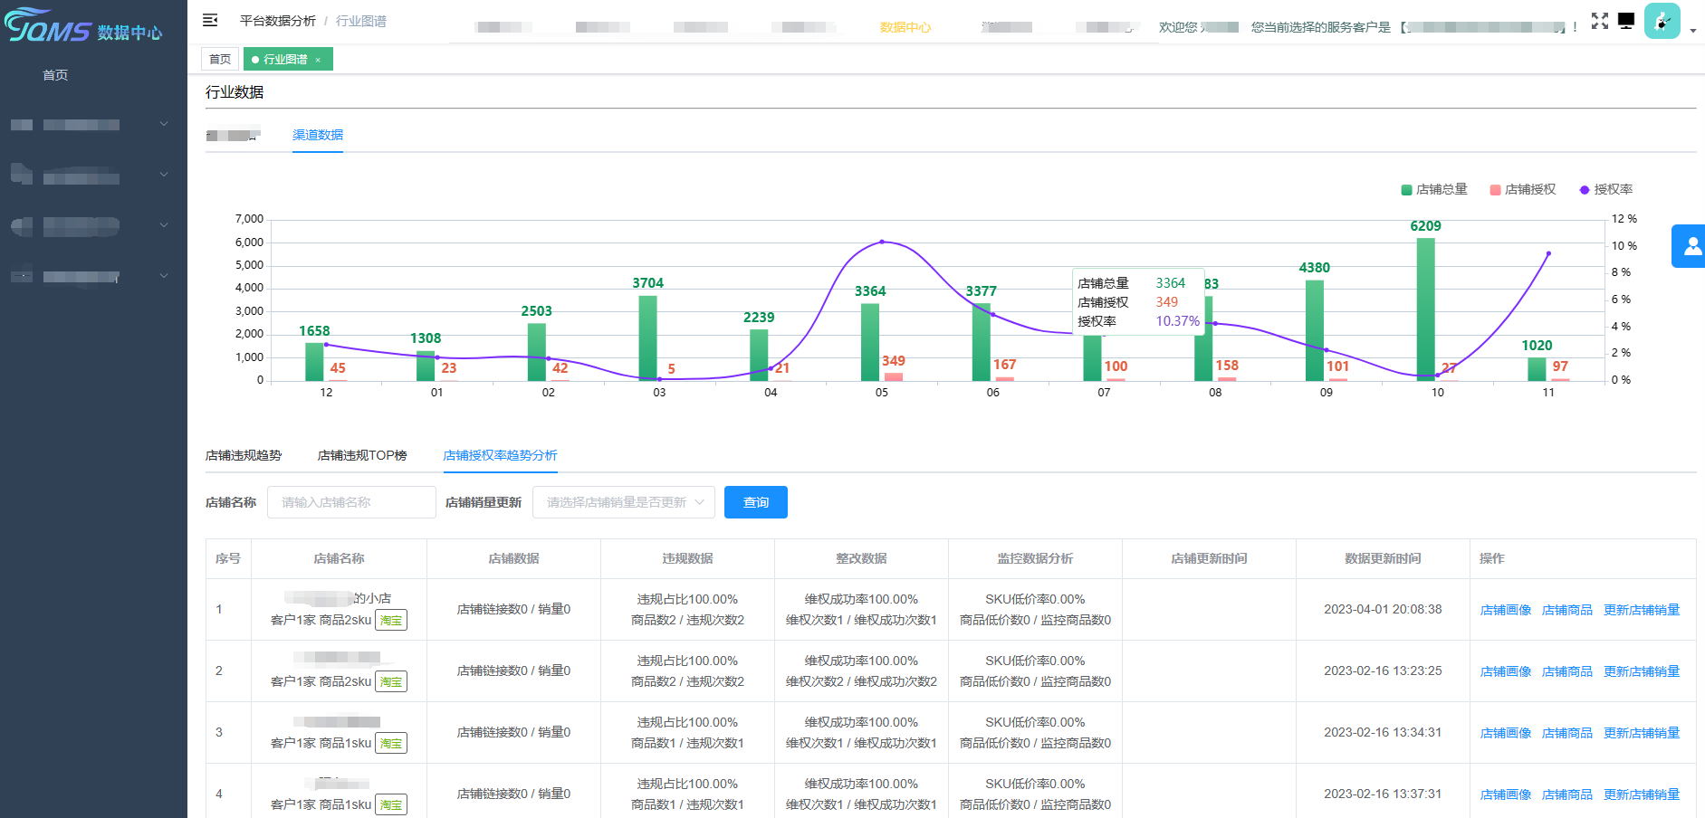Click the JOMS 数据中心 logo
This screenshot has height=818, width=1705.
(x=83, y=25)
